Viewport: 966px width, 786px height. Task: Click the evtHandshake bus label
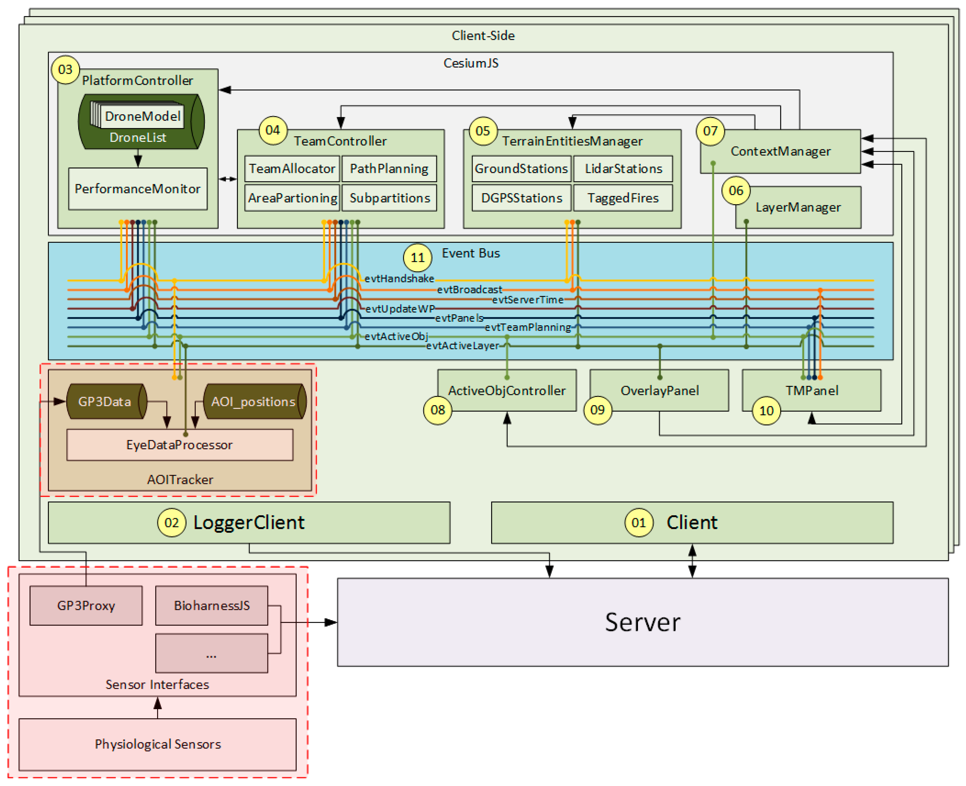point(399,278)
